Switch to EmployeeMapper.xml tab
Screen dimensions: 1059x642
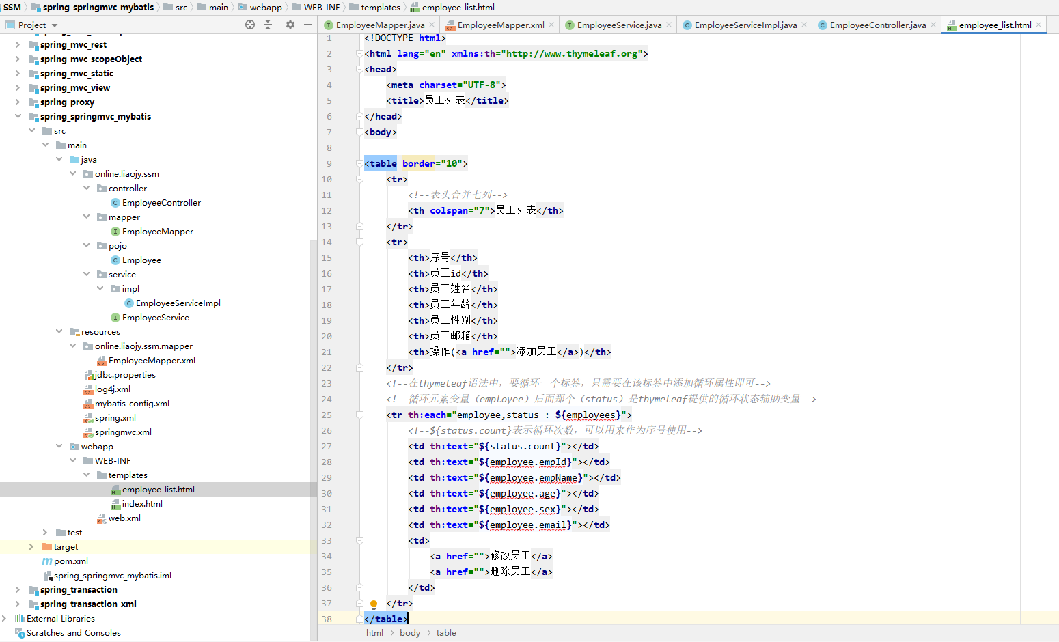(501, 25)
